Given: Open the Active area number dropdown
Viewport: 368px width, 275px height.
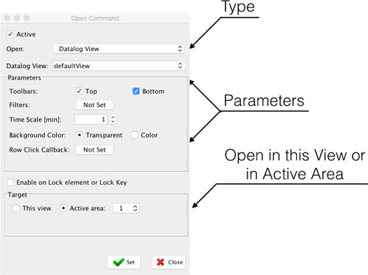Looking at the screenshot, I should (x=126, y=208).
